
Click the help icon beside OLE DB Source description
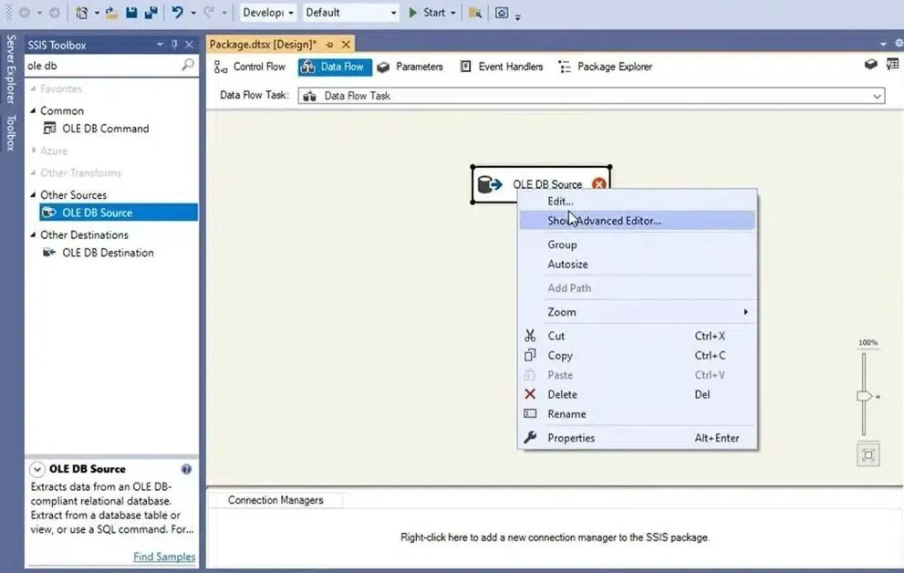(x=186, y=469)
